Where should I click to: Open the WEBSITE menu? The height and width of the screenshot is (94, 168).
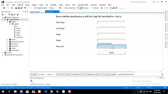(20, 5)
